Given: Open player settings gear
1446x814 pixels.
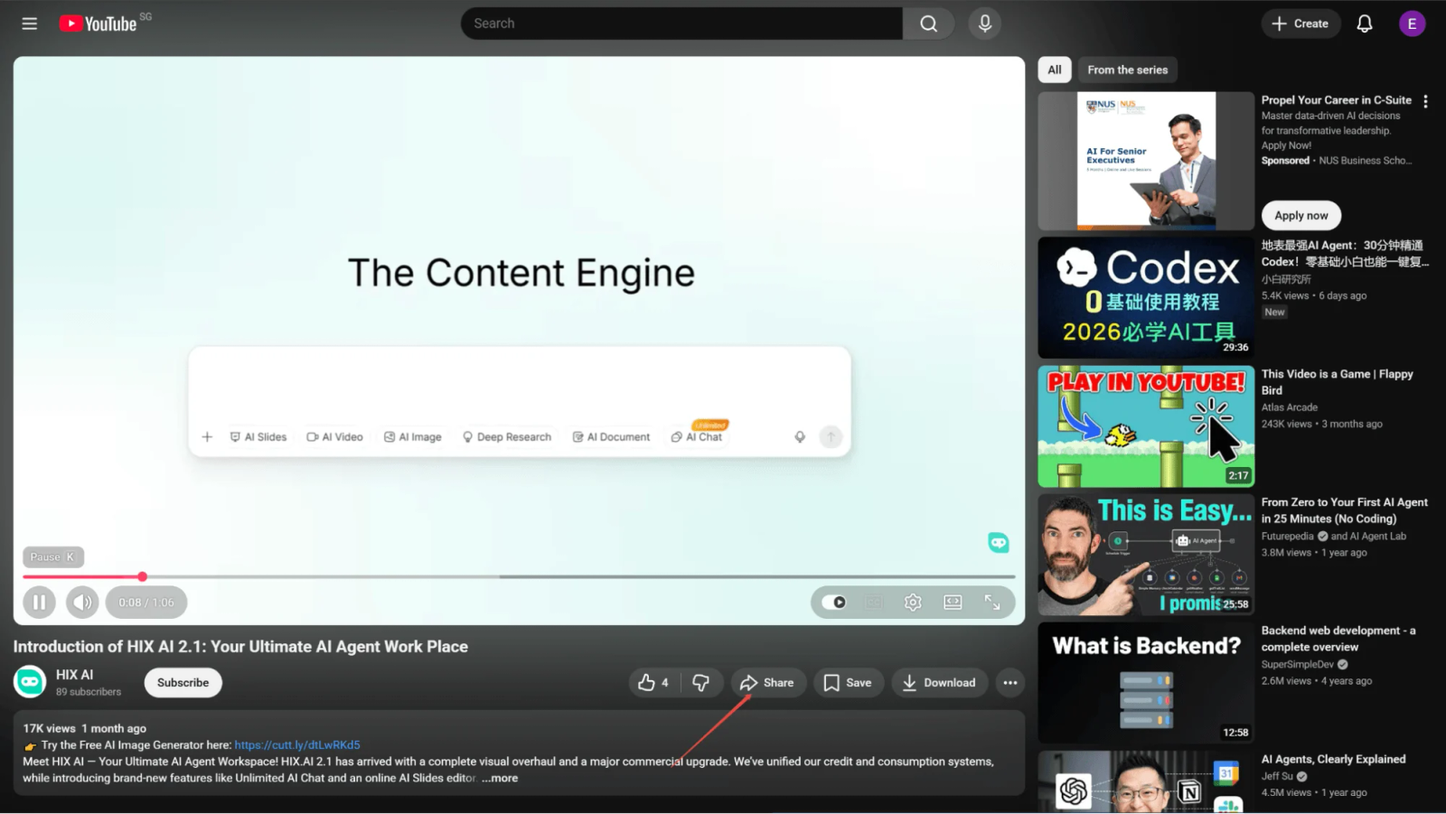Looking at the screenshot, I should [913, 603].
